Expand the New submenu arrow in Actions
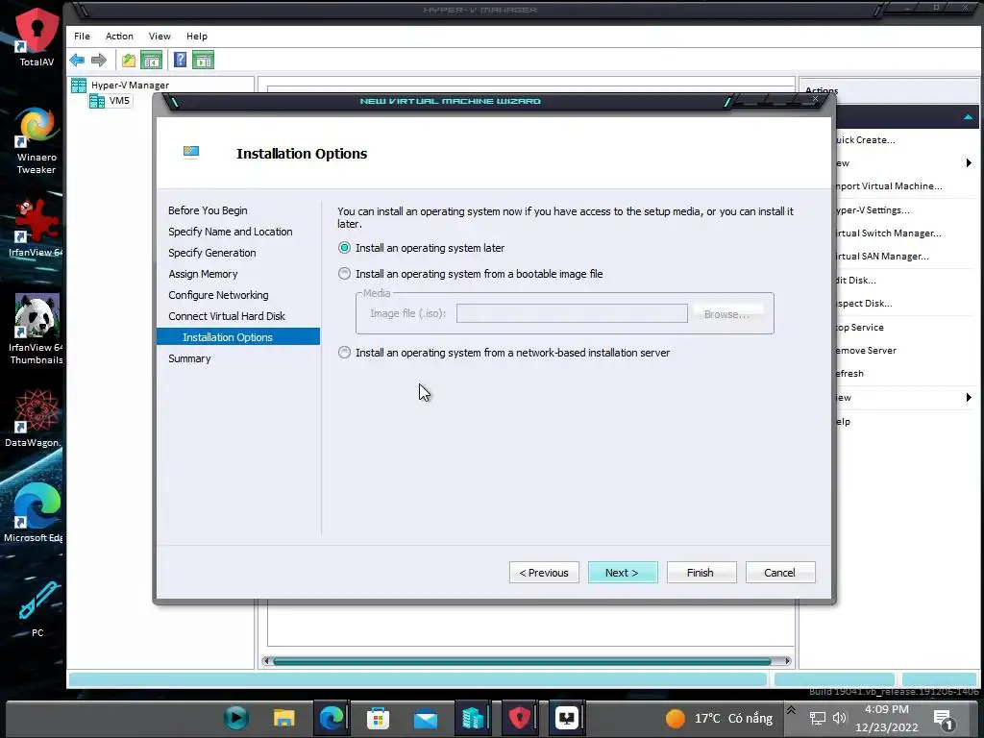The width and height of the screenshot is (984, 738). (969, 163)
